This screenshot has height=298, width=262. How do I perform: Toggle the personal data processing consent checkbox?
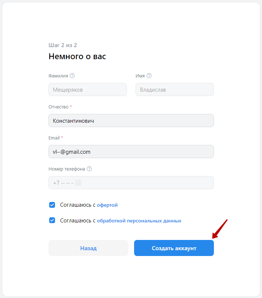pos(52,221)
